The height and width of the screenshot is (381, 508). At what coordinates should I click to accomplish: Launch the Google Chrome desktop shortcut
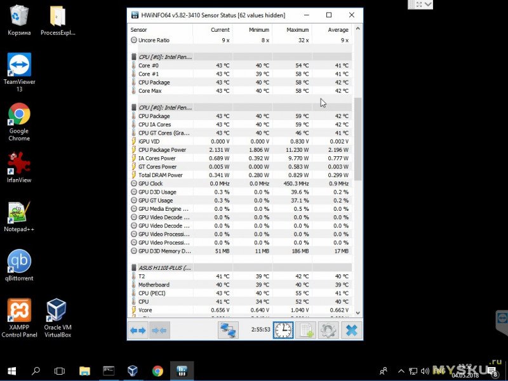click(x=19, y=122)
